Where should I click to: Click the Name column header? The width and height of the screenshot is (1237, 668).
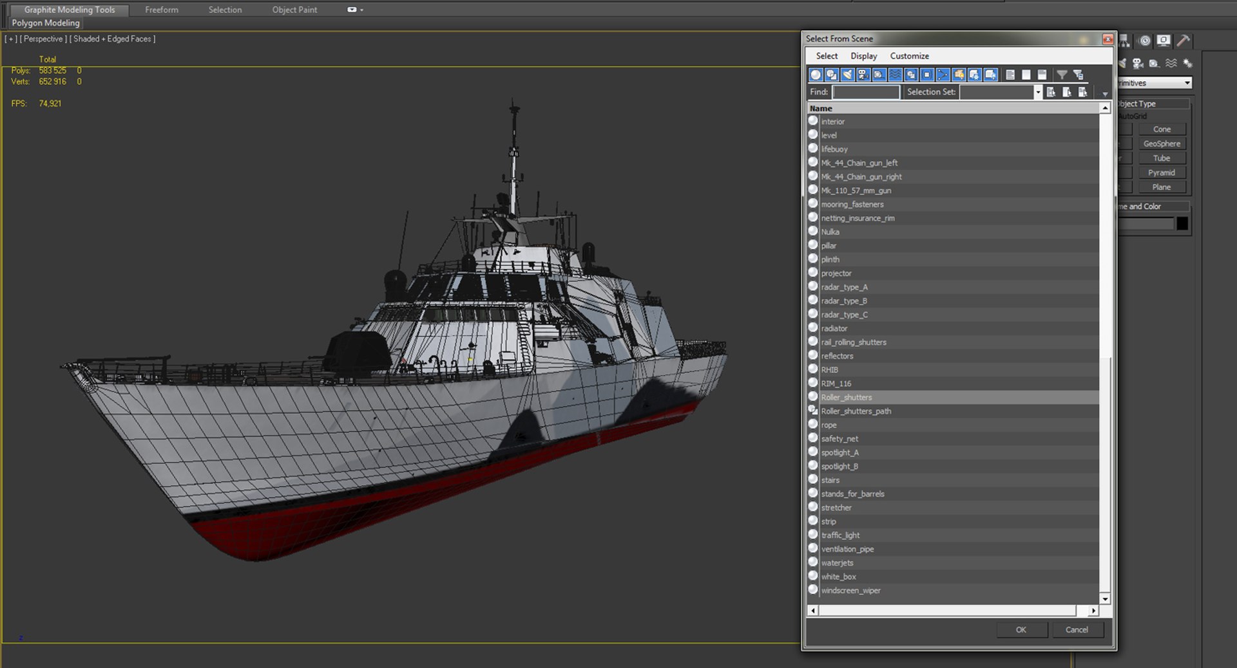953,108
